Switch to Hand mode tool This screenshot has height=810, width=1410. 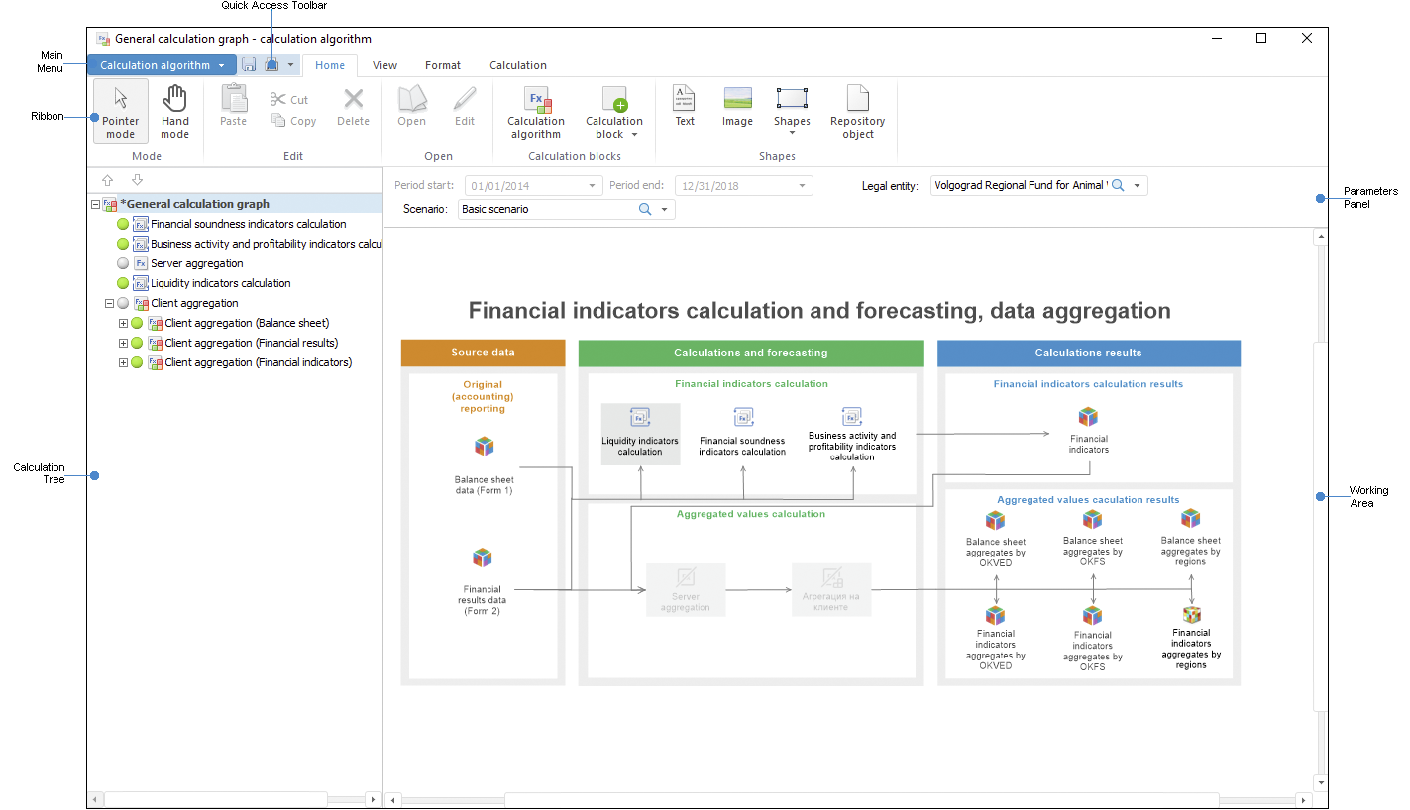coord(174,111)
